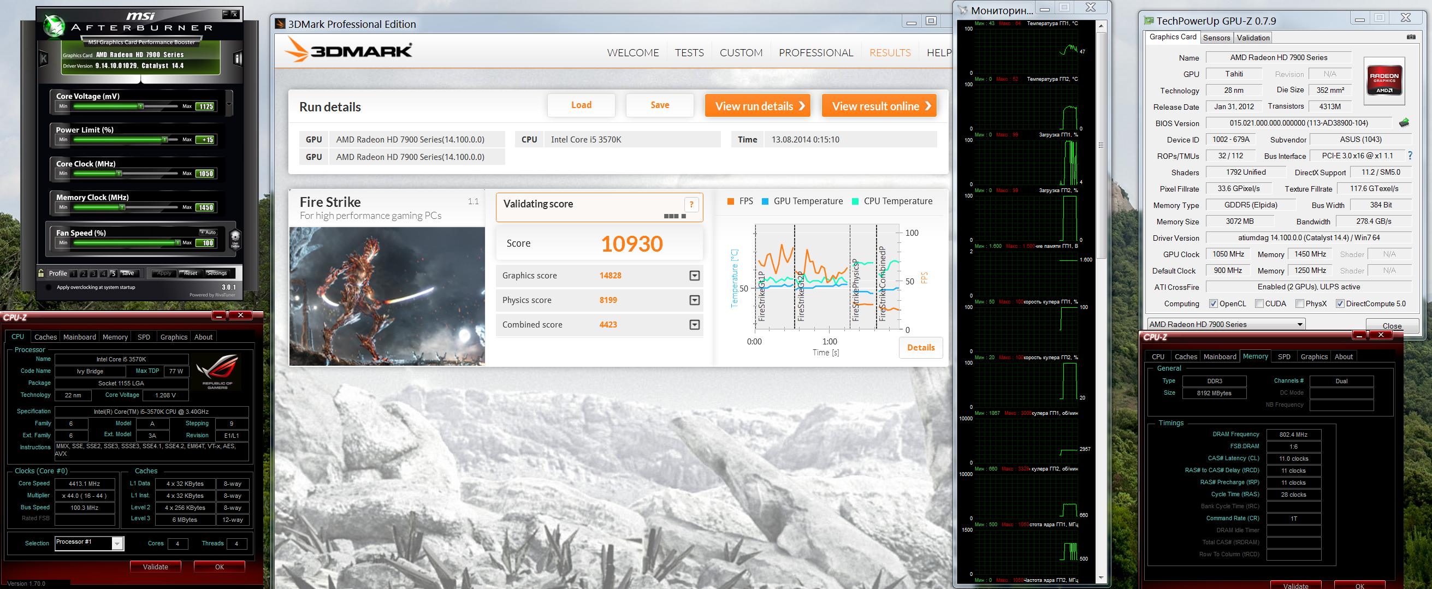This screenshot has height=589, width=1432.
Task: Click the GPU-Z title bar icon
Action: [1149, 21]
